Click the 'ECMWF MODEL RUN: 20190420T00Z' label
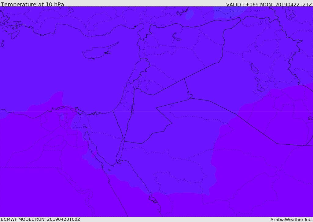The width and height of the screenshot is (313, 222). tap(41, 219)
